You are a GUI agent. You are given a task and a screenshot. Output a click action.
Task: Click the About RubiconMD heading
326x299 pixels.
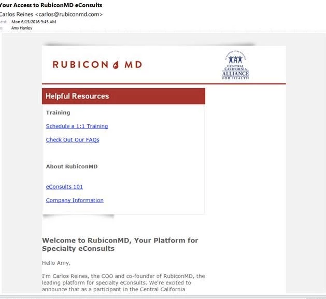point(72,166)
